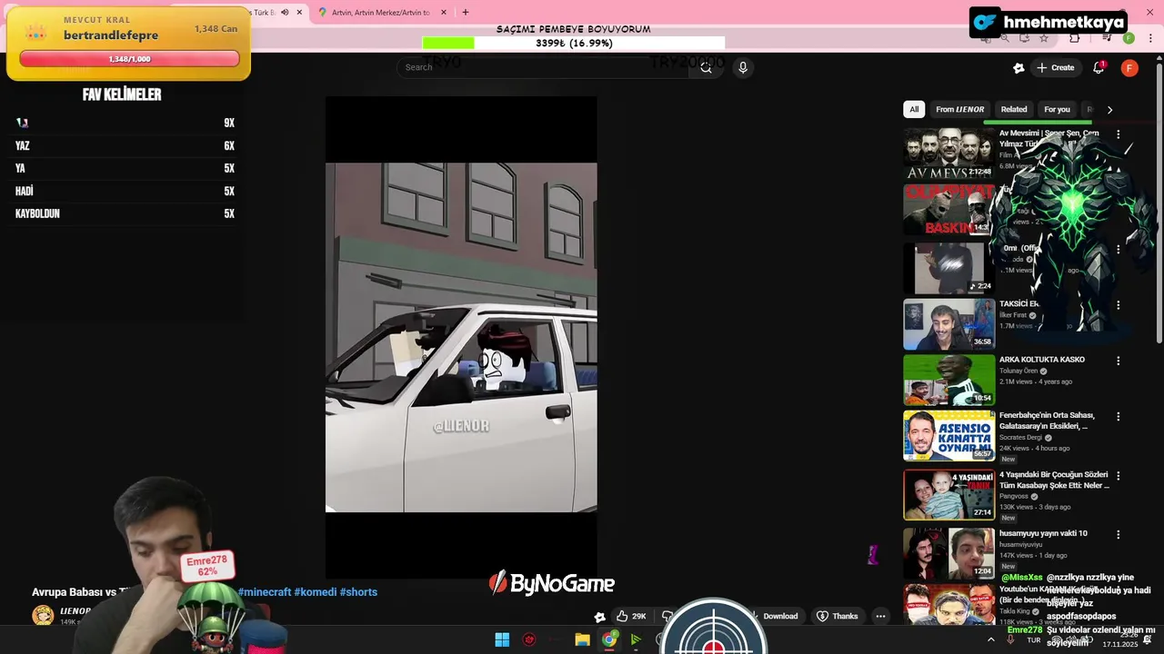Screen dimensions: 1164x654
Task: Click the Socrates Dergi channel name
Action: (x=1021, y=437)
